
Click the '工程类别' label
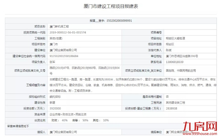(x=40, y=38)
